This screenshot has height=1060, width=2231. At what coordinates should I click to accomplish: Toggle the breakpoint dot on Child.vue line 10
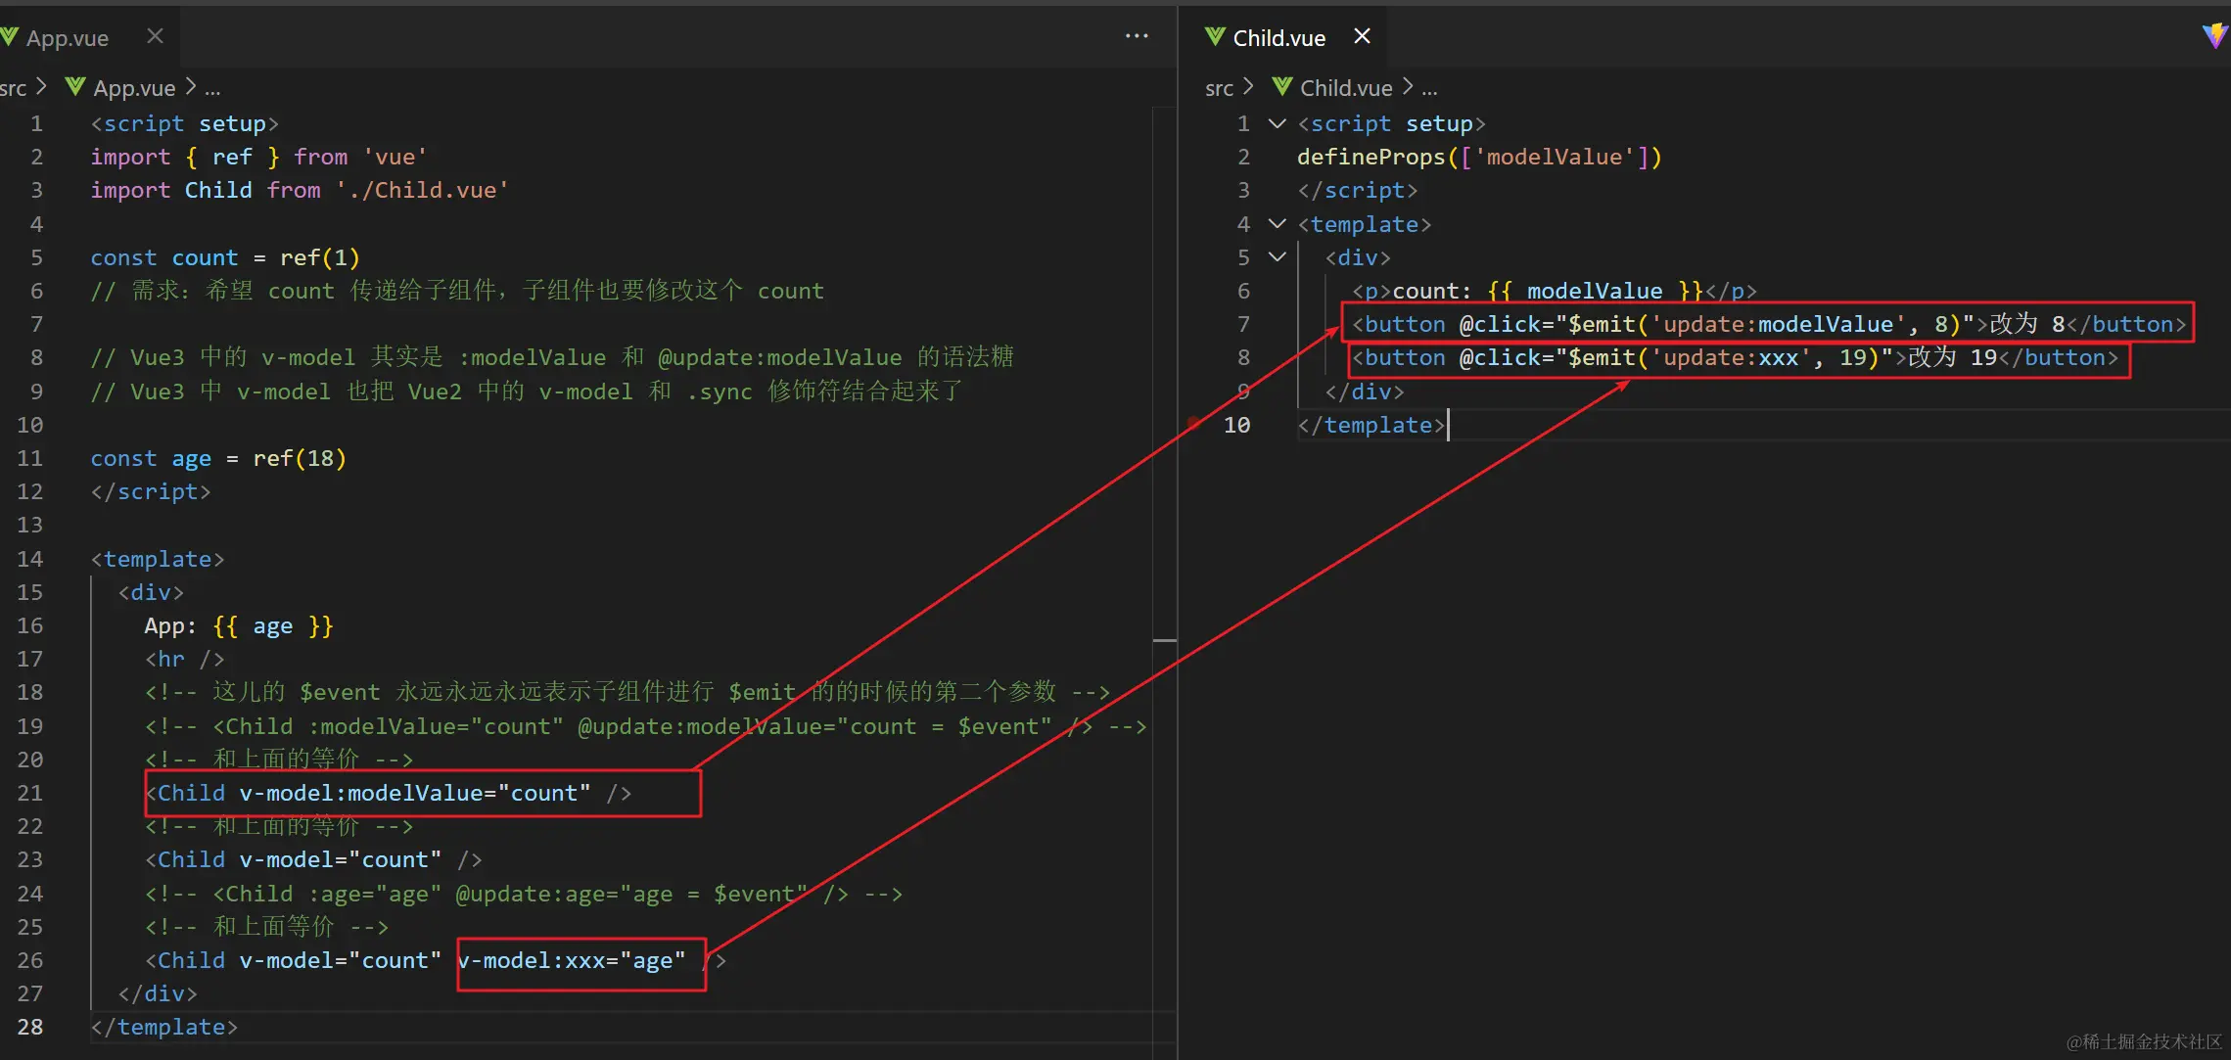[x=1193, y=424]
